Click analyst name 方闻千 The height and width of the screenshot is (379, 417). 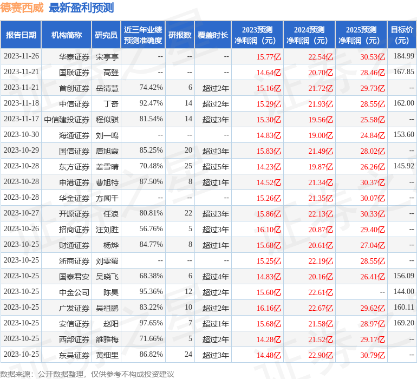(x=107, y=198)
